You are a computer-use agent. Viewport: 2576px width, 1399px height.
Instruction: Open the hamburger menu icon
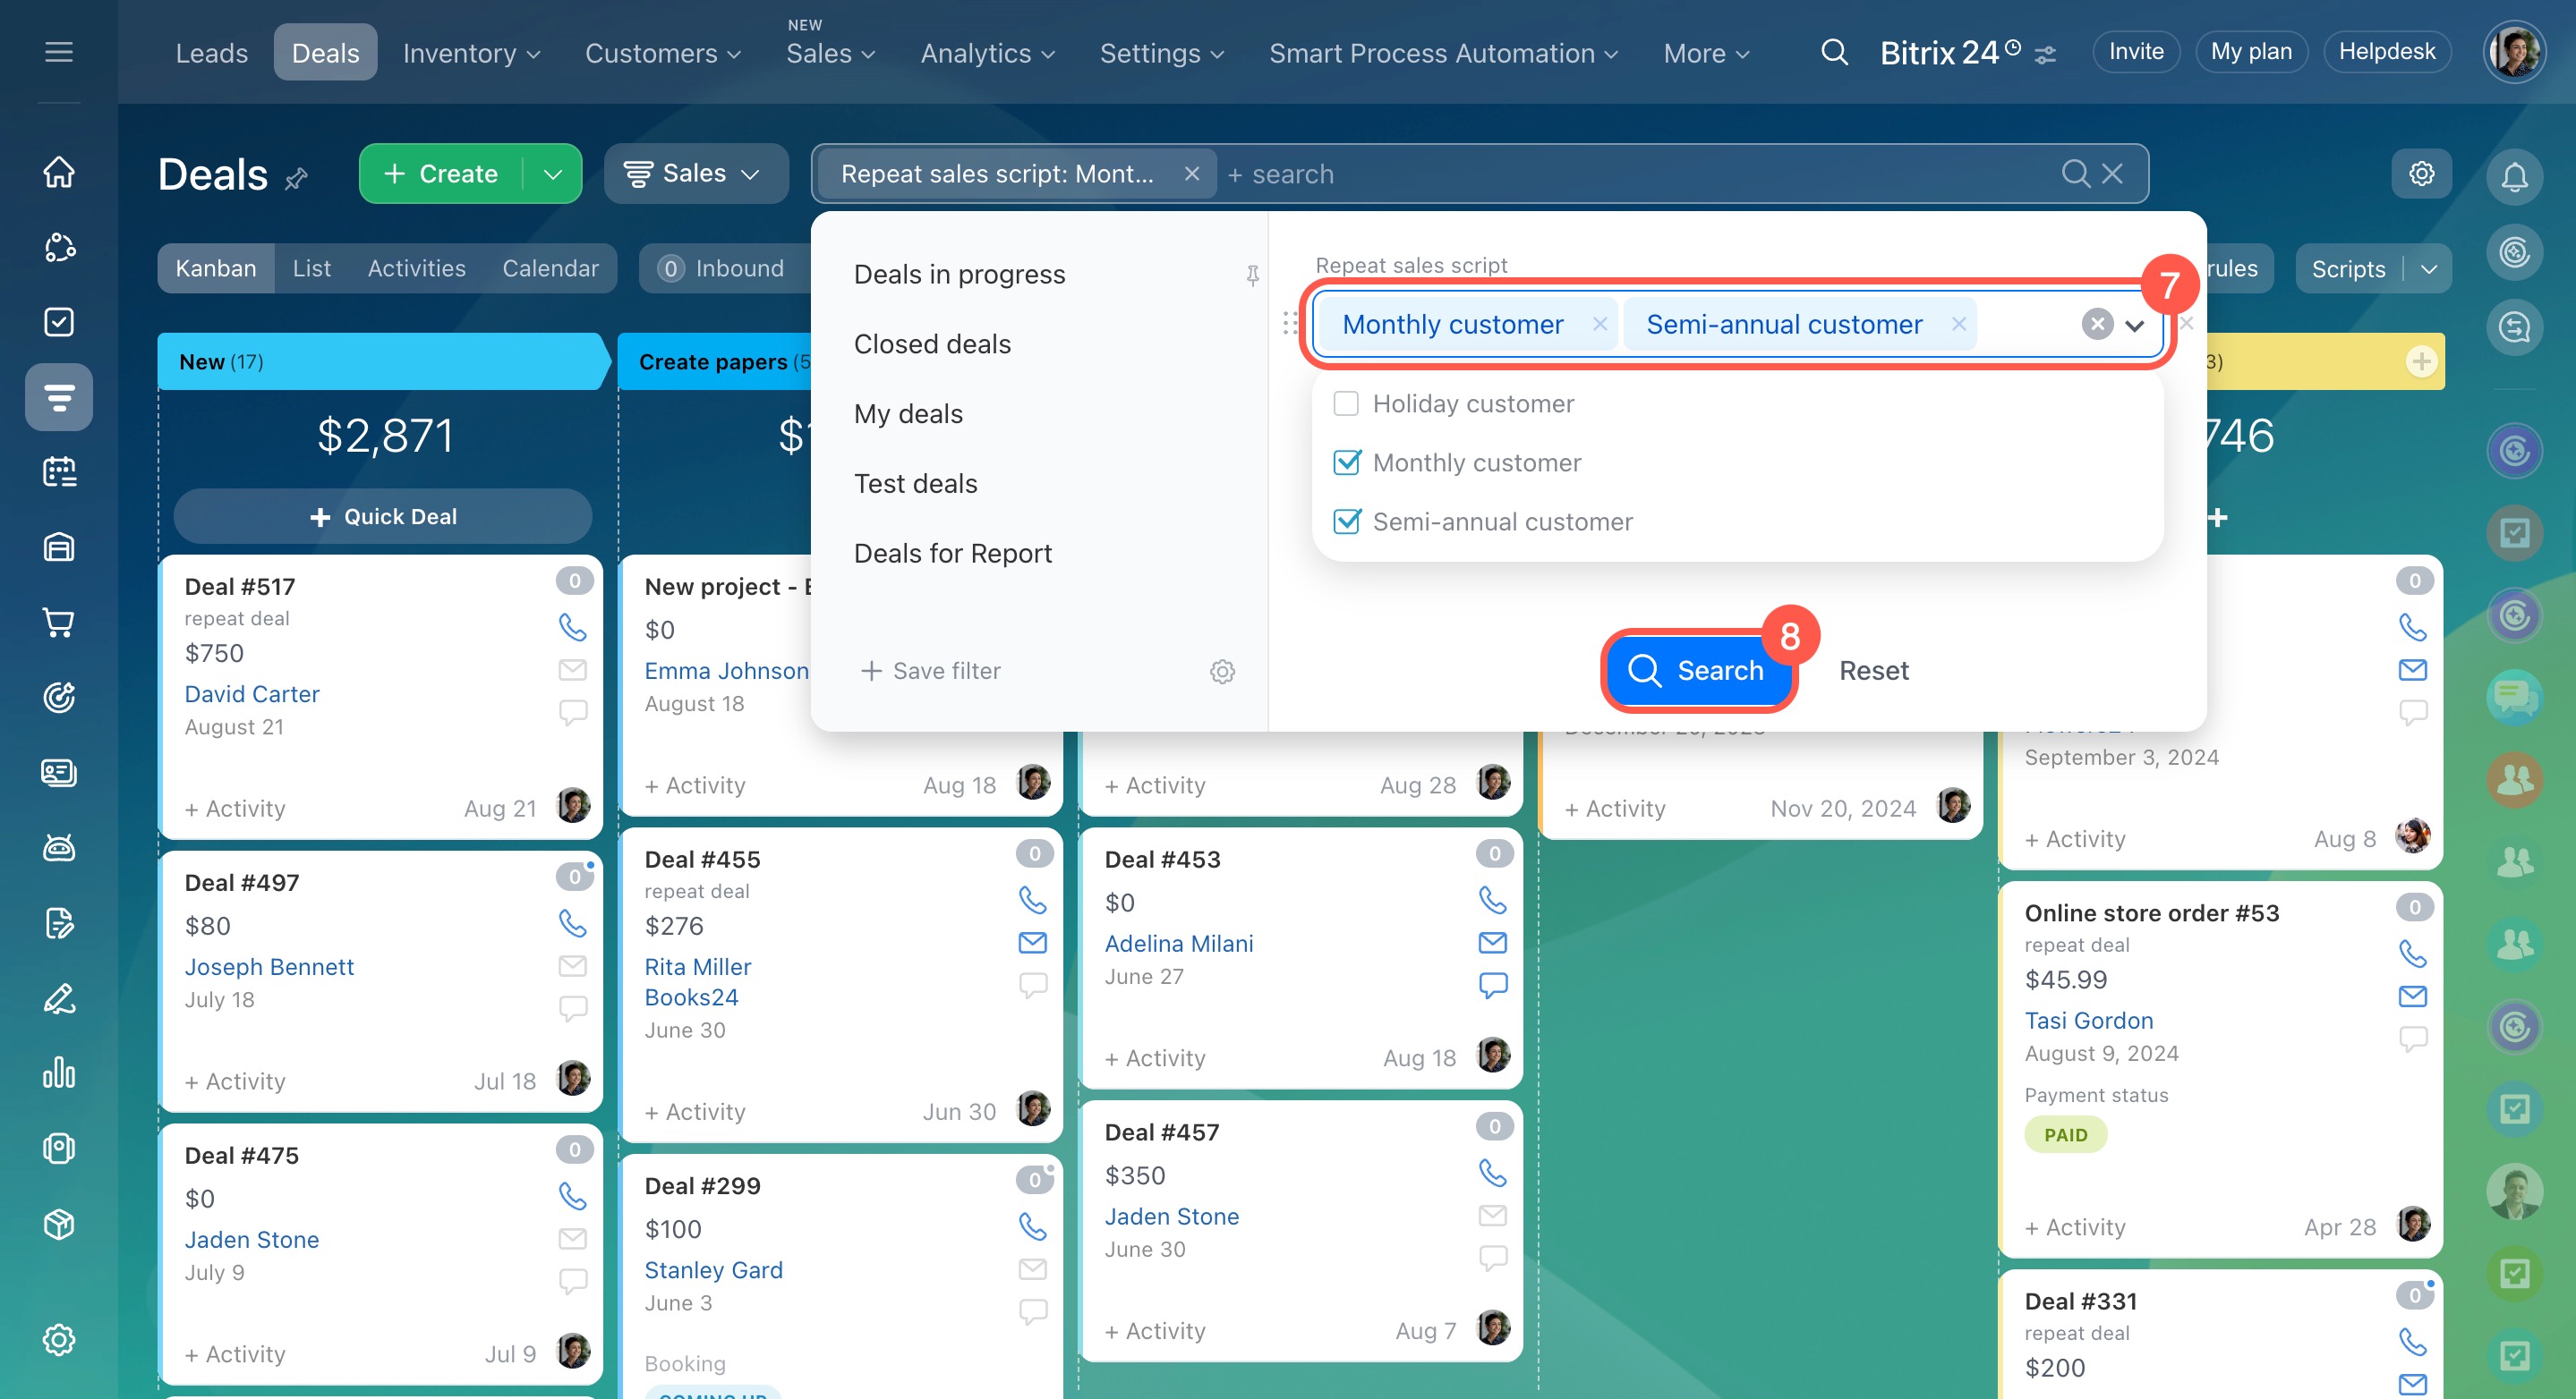coord(59,52)
